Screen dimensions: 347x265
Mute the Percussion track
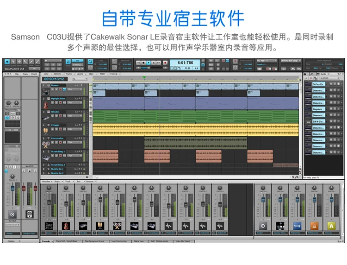pos(52,142)
